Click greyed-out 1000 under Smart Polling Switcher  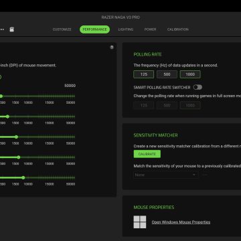(190, 105)
